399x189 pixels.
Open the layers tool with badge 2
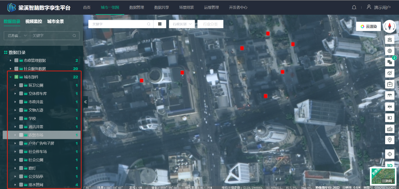coord(390,62)
